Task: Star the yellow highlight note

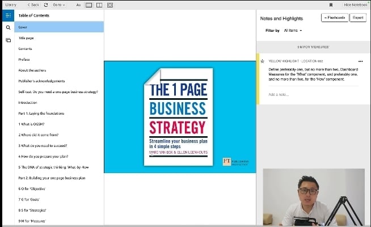Action: coord(263,61)
